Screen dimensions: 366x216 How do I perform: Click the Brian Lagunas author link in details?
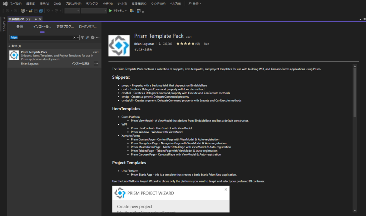pyautogui.click(x=144, y=44)
